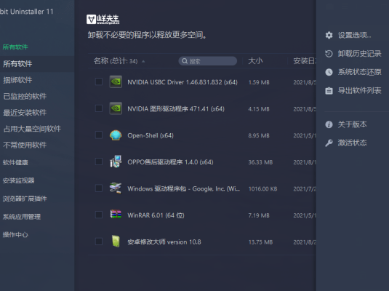Tick the 安卓修改大师 version 10.8 checkbox
Viewport: 389px width, 291px height.
pos(99,242)
